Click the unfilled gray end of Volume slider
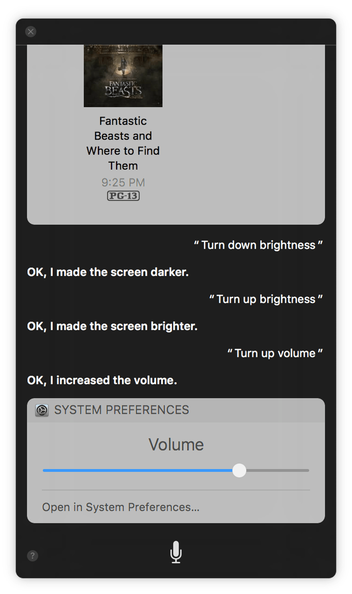352x594 pixels. tap(280, 470)
